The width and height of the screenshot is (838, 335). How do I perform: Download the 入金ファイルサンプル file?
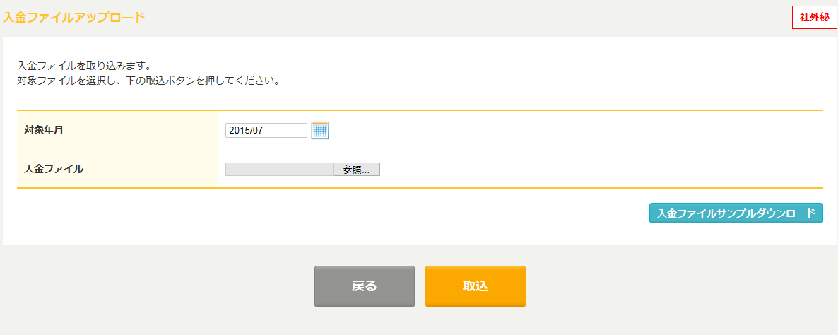[x=736, y=213]
